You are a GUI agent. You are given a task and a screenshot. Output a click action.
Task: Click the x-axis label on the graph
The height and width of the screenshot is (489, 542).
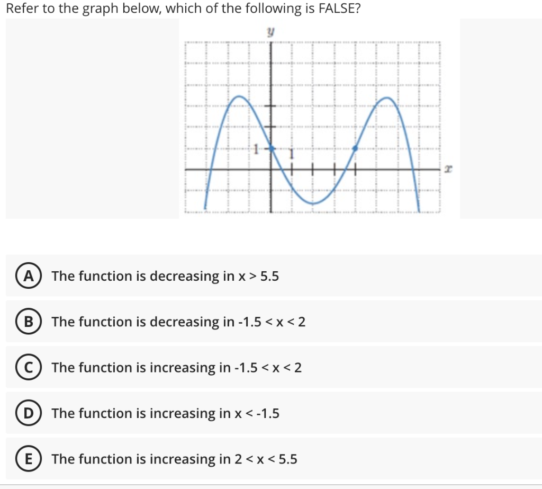447,168
